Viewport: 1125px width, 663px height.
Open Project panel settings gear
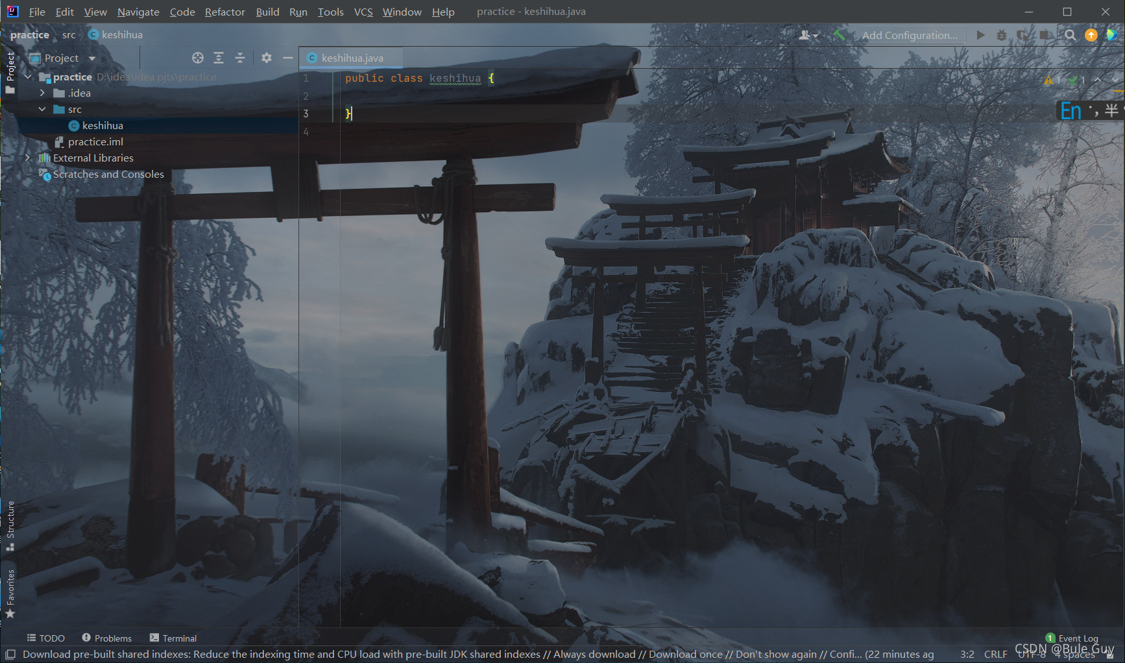tap(267, 58)
